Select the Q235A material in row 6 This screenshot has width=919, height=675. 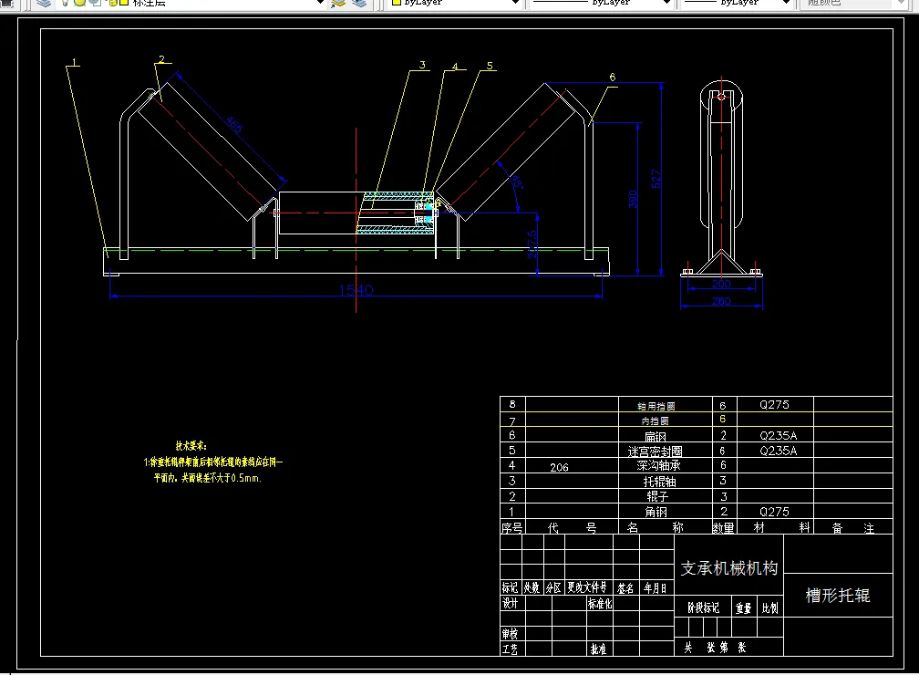click(779, 435)
